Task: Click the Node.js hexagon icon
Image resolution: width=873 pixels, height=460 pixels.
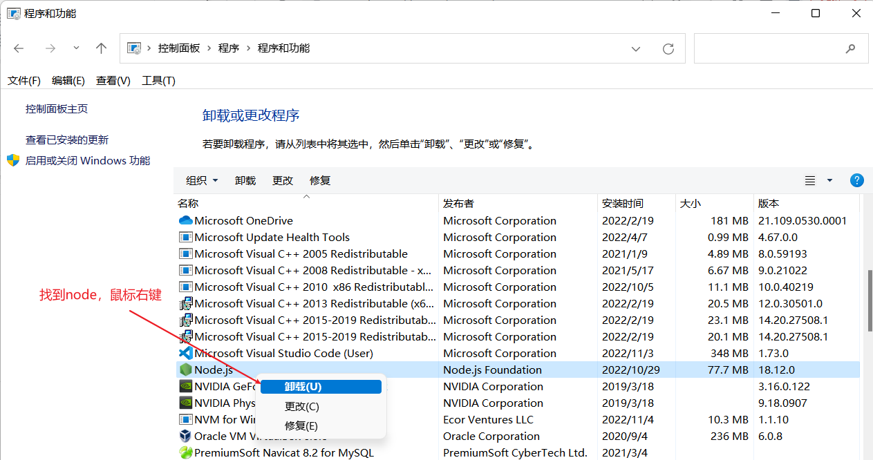Action: (185, 370)
